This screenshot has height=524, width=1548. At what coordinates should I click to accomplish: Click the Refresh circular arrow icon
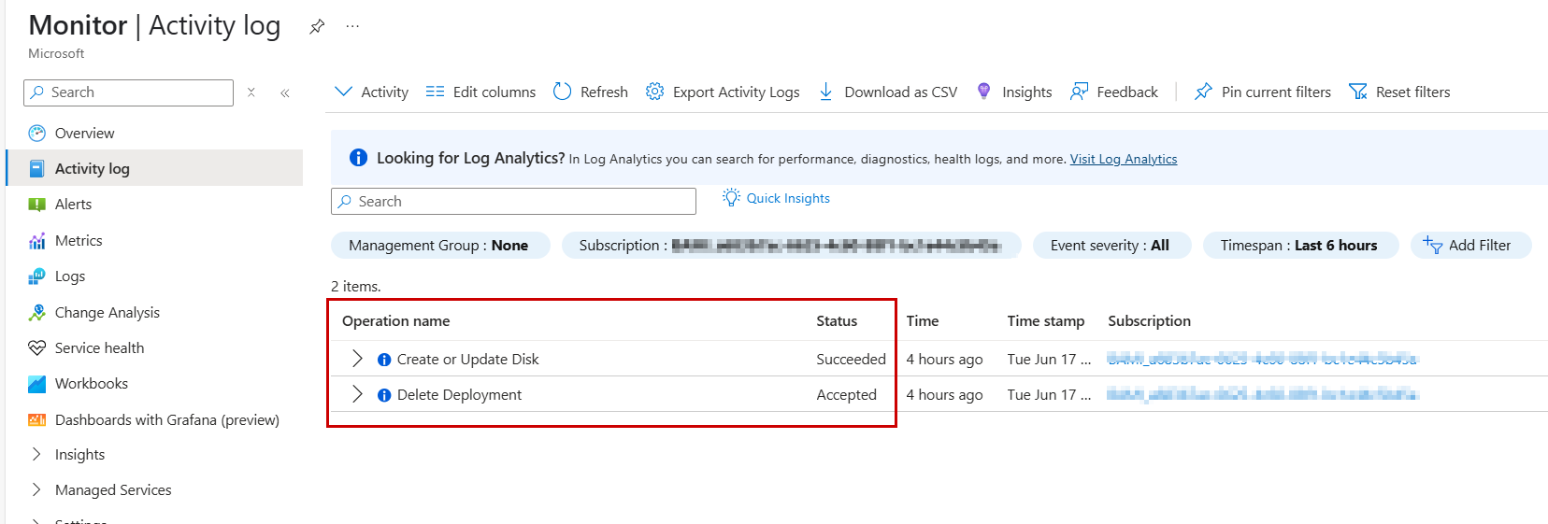pos(562,92)
